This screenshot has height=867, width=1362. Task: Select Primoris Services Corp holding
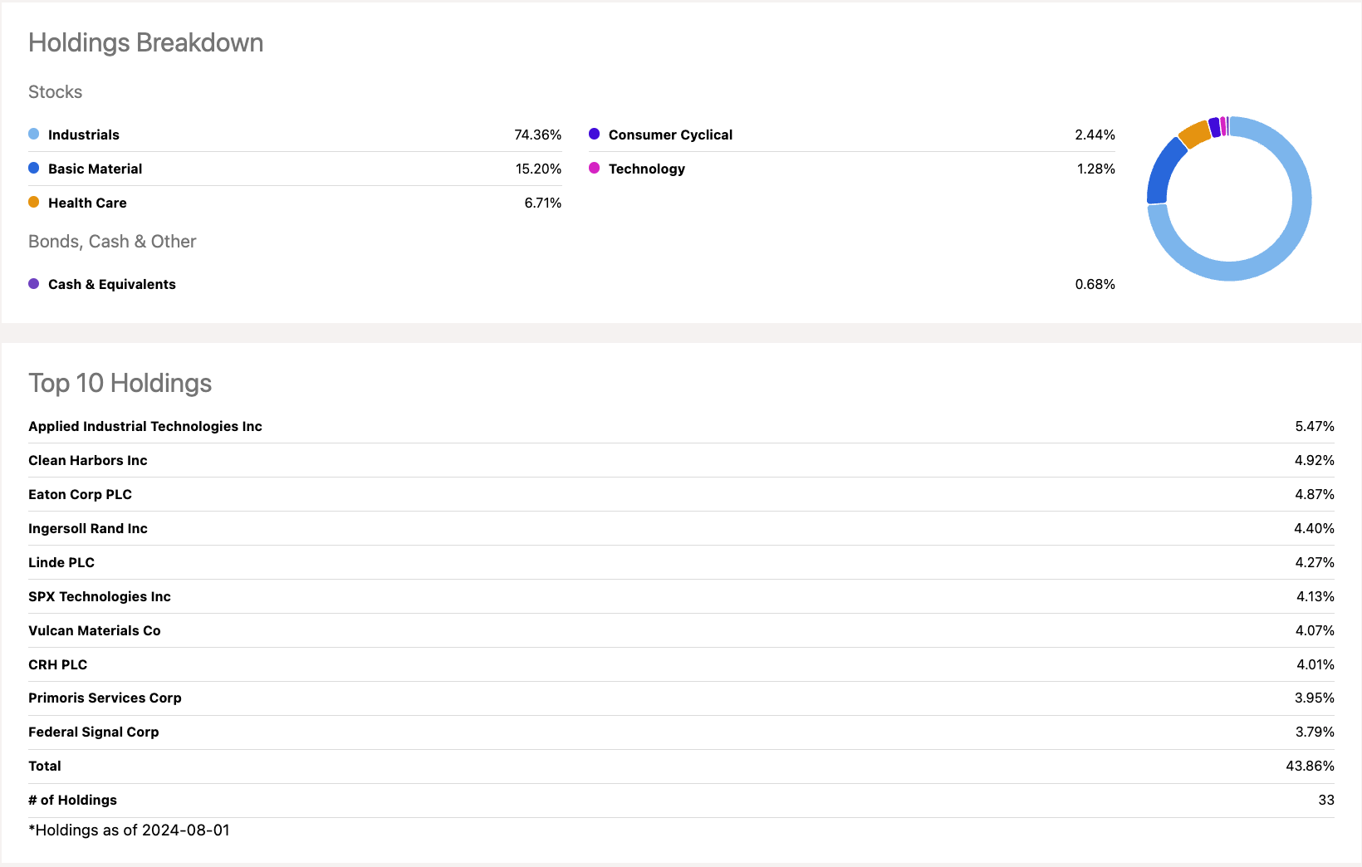click(105, 698)
